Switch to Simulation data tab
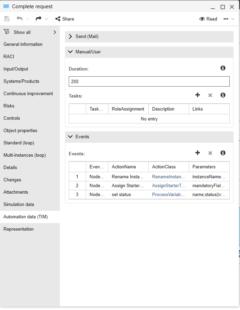 click(x=19, y=205)
